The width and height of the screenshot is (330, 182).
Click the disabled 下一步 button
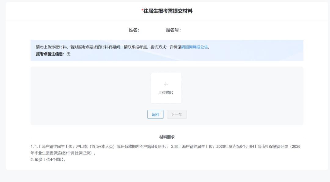click(177, 114)
